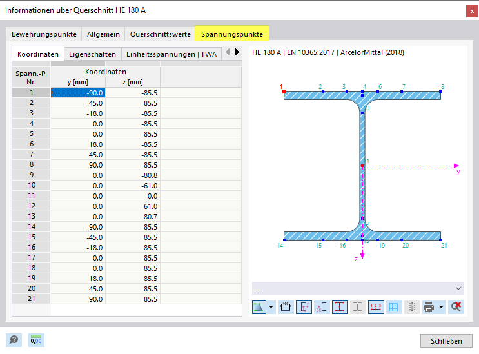The image size is (479, 354).
Task: Toggle the stress points I-section icon
Action: (x=340, y=307)
